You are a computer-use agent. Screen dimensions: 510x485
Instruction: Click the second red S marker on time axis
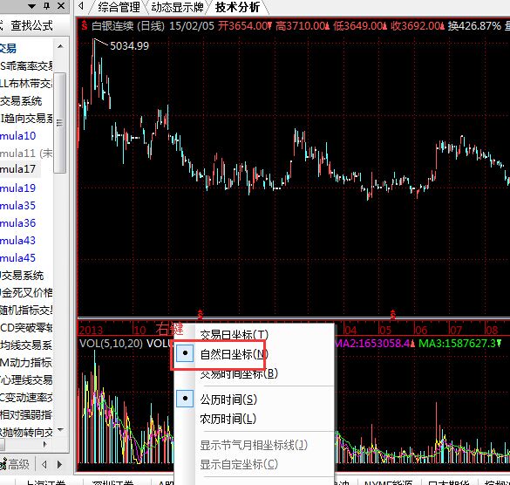coord(393,314)
